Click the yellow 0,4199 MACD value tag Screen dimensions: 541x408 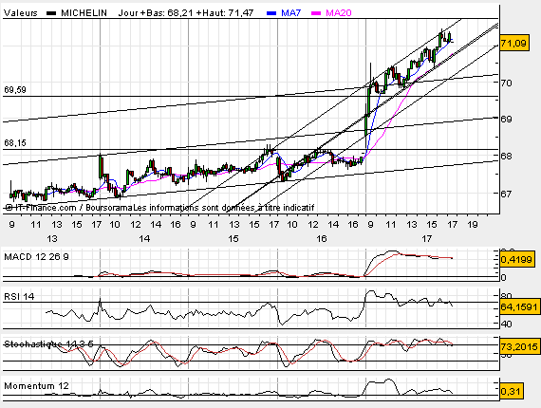point(516,259)
